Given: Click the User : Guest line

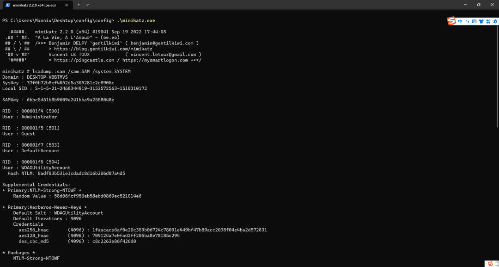Looking at the screenshot, I should pyautogui.click(x=18, y=133).
